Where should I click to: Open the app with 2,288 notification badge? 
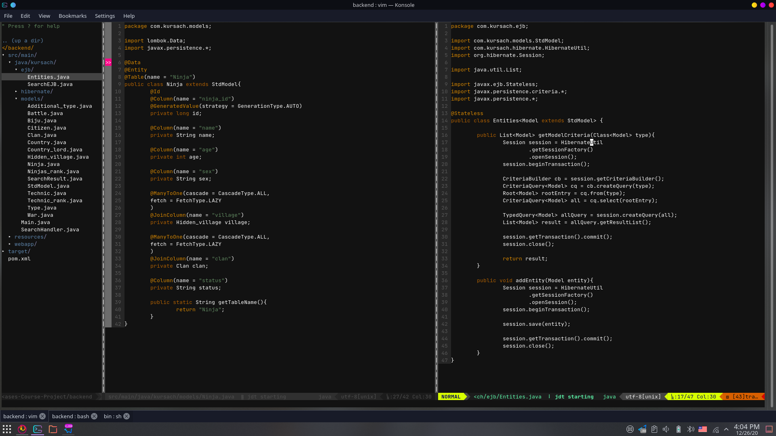[x=68, y=429]
